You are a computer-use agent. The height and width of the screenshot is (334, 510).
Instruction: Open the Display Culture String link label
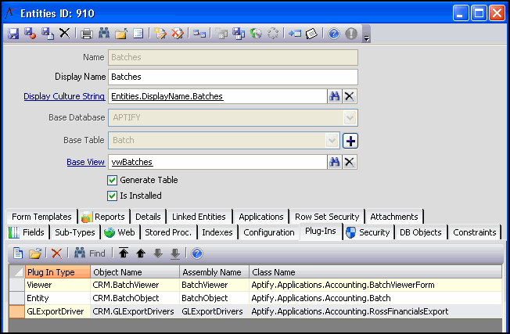coord(64,96)
